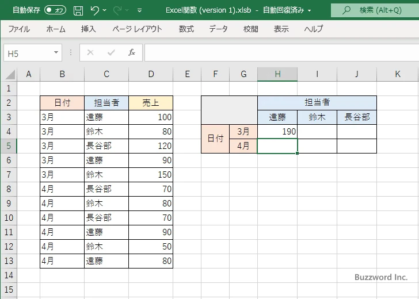This screenshot has height=299, width=419.
Task: Click the 3月 label in cell G4
Action: (x=243, y=132)
